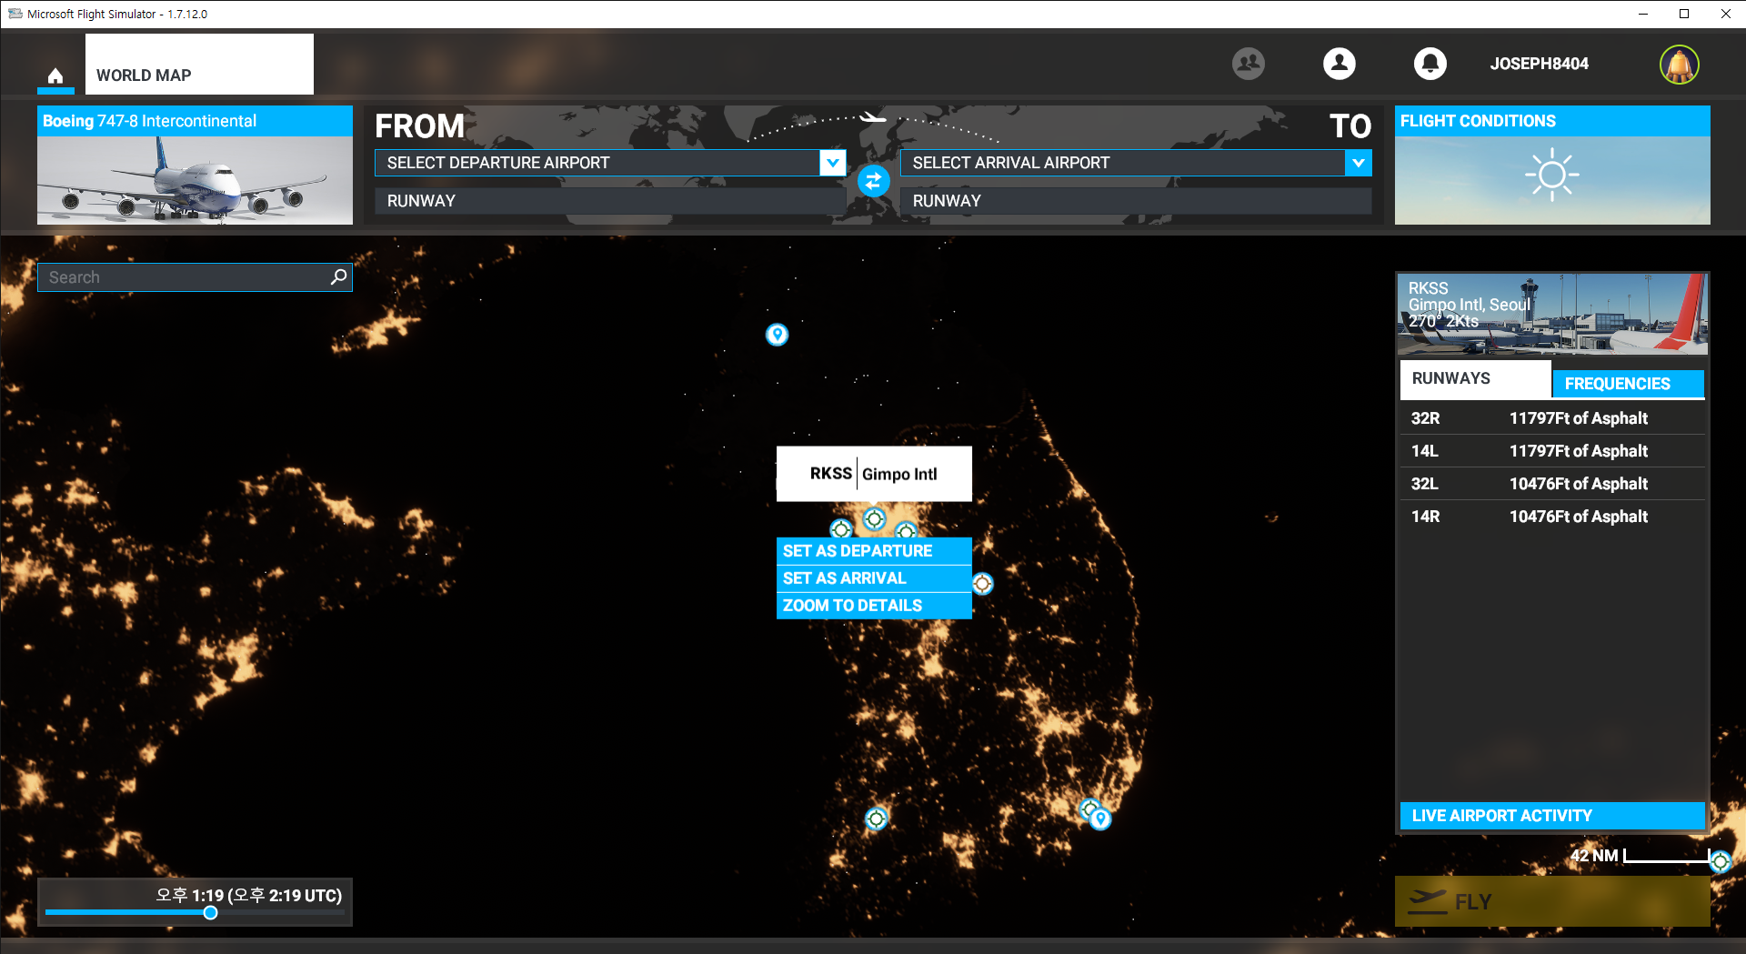Click the Flight Simulator title bar icon

click(x=15, y=14)
